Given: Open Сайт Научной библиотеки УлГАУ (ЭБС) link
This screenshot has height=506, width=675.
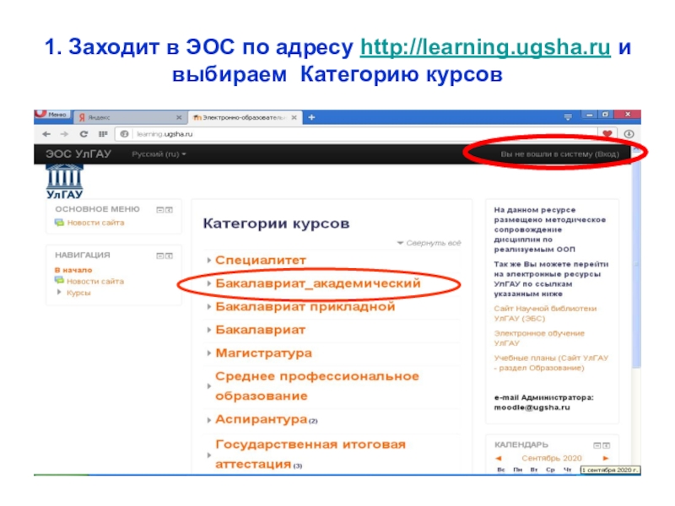Looking at the screenshot, I should [545, 313].
